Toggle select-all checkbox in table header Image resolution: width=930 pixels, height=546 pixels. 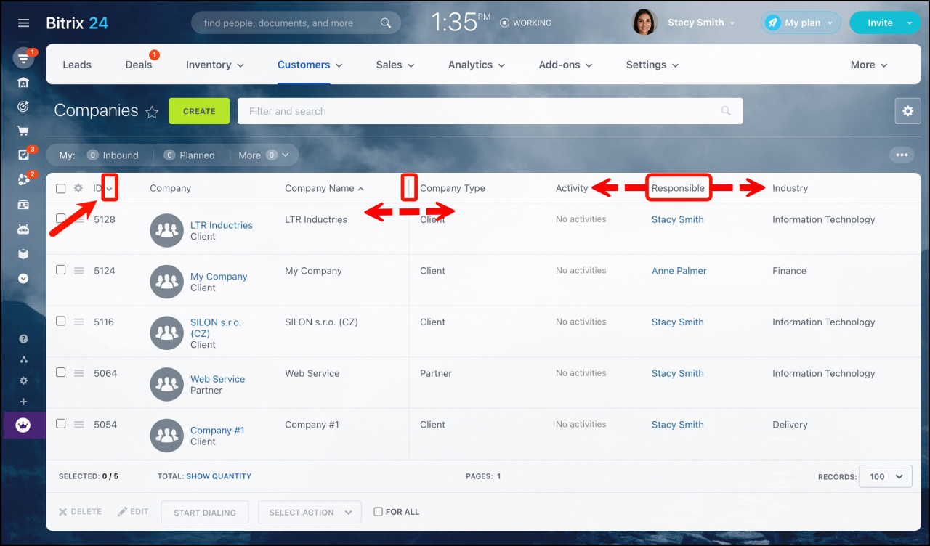tap(61, 189)
